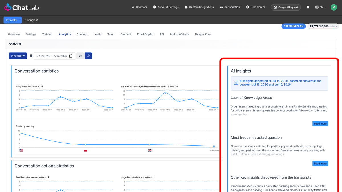The image size is (342, 192).
Task: Open Chatbots from the top navigation
Action: point(139,7)
